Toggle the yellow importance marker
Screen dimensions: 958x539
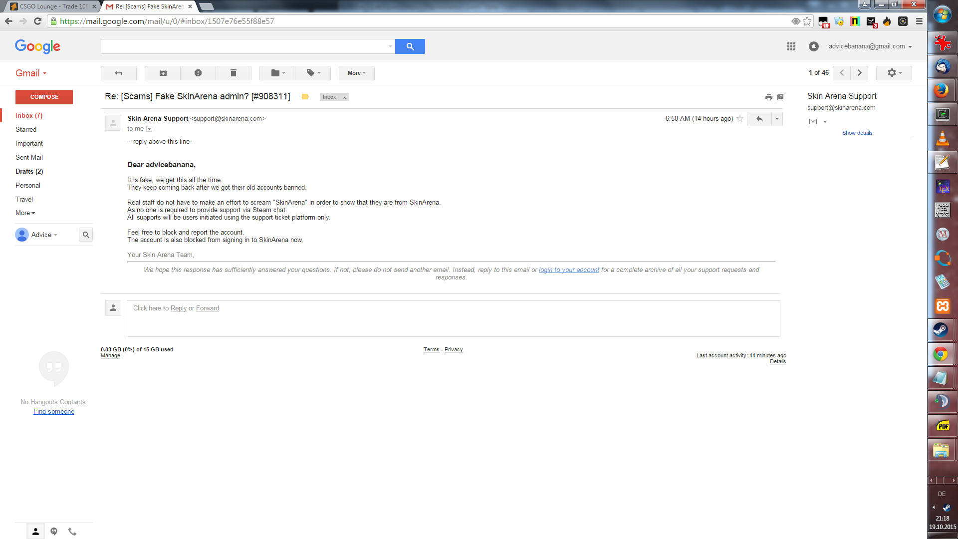(x=305, y=97)
